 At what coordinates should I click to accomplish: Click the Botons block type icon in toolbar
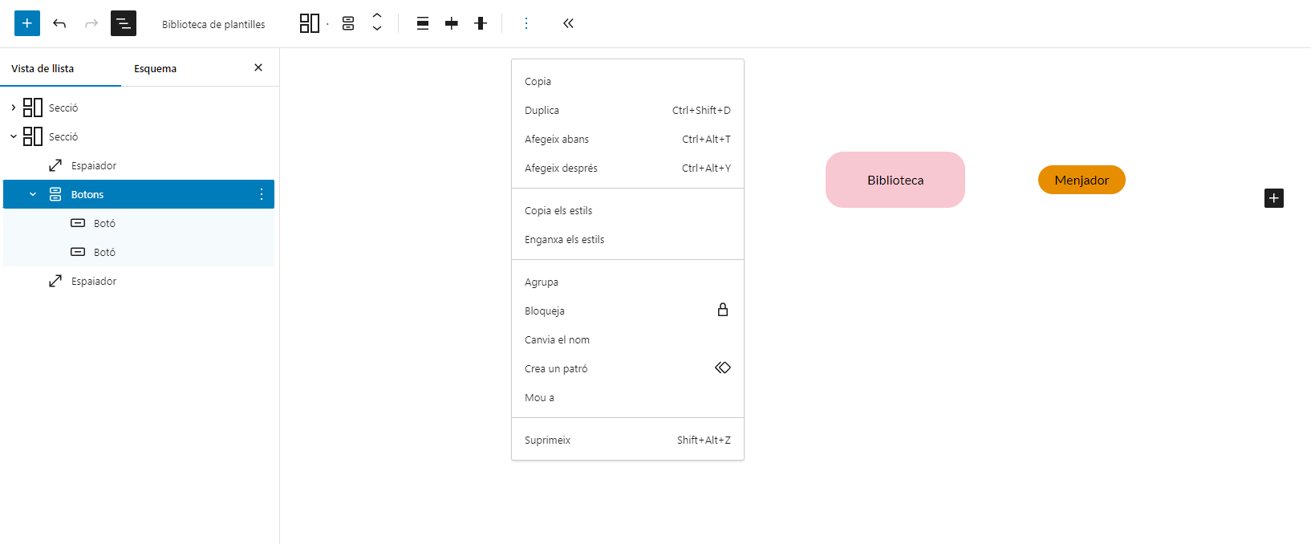[348, 23]
